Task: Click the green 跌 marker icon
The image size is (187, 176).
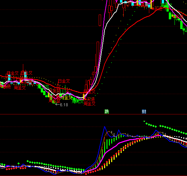Action: pyautogui.click(x=107, y=112)
